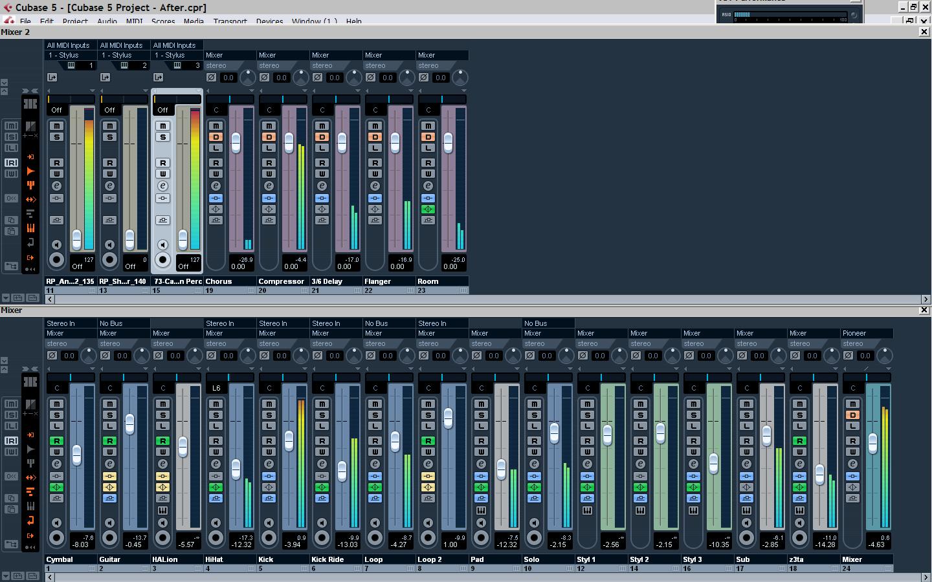
Task: Open the Devices menu
Action: pyautogui.click(x=269, y=21)
